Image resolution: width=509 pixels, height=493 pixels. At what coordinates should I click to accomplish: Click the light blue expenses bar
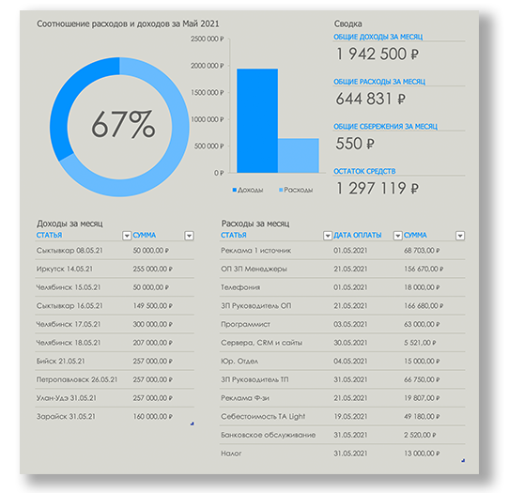pyautogui.click(x=299, y=156)
